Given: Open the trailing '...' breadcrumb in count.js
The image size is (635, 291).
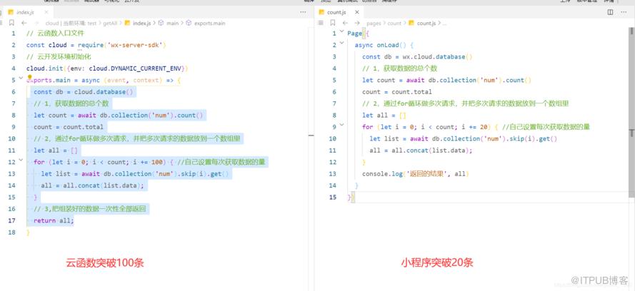Looking at the screenshot, I should [444, 24].
